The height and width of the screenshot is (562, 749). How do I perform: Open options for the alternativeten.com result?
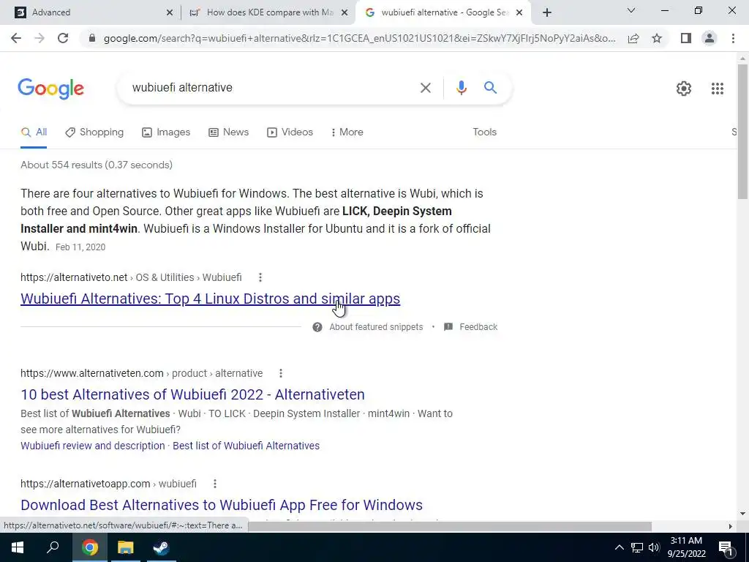[x=281, y=373]
